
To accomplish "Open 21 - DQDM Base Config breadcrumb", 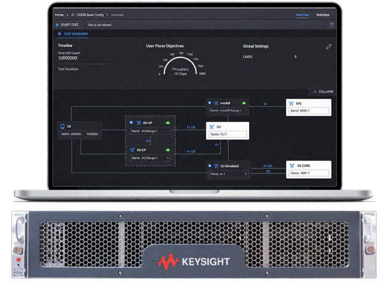I will click(x=88, y=15).
